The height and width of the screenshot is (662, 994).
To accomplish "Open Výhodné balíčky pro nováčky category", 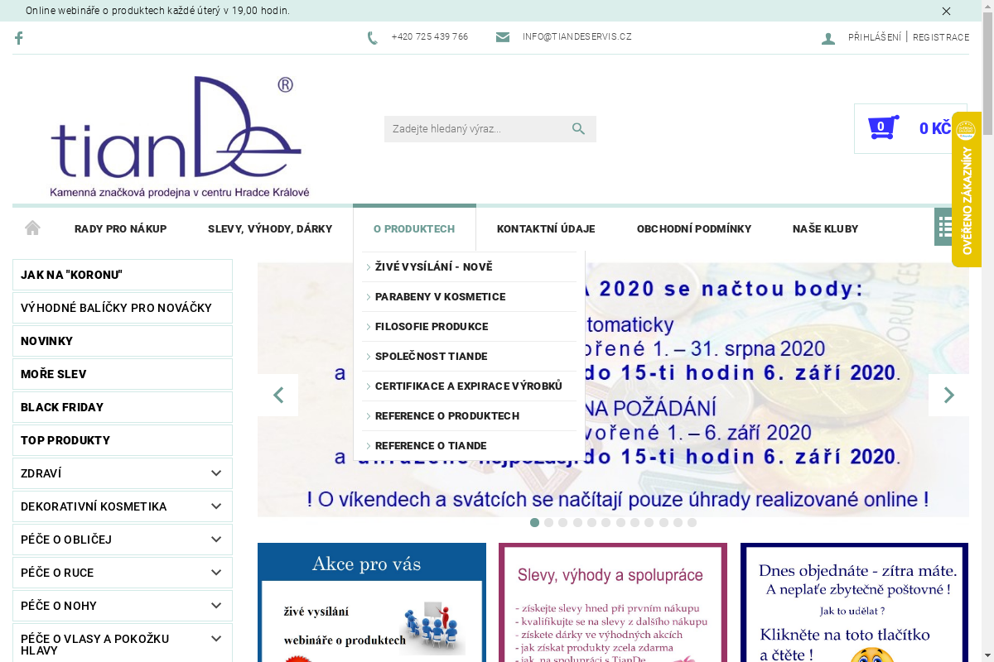I will click(123, 308).
